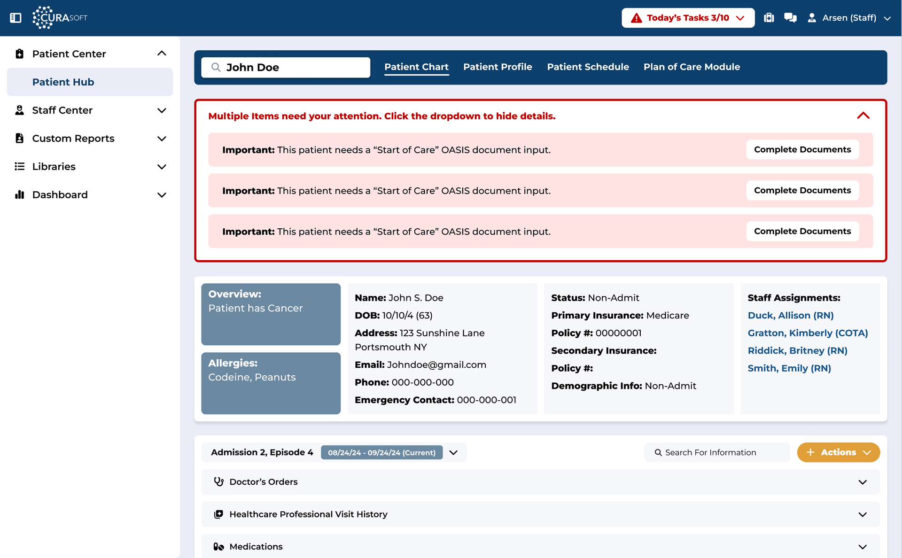Switch to the Patient Profile tab
The height and width of the screenshot is (558, 902).
click(498, 67)
